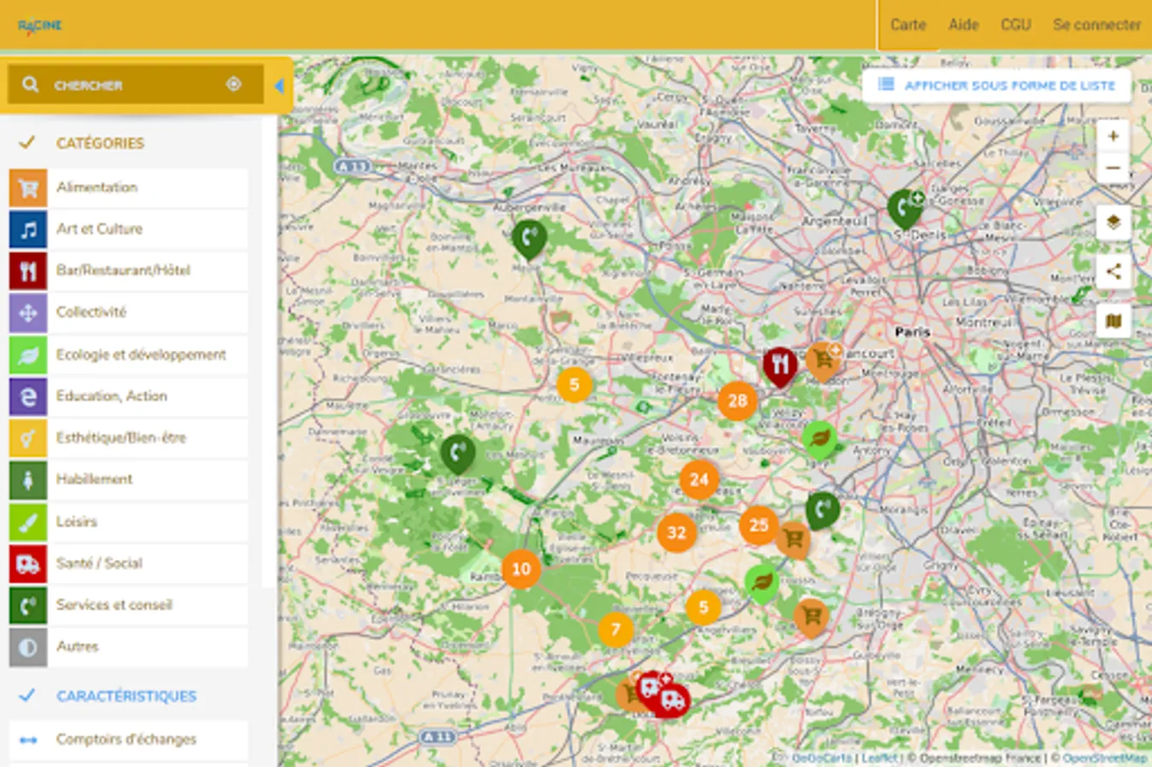
Task: Toggle the Santé / Social category filter
Action: click(x=129, y=563)
